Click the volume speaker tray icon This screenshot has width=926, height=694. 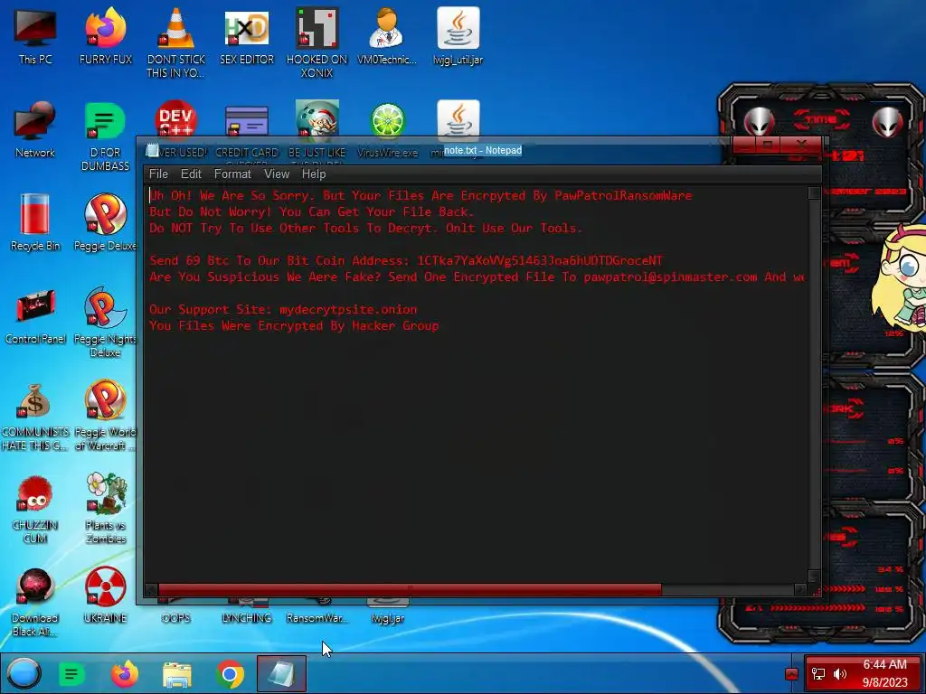click(840, 674)
